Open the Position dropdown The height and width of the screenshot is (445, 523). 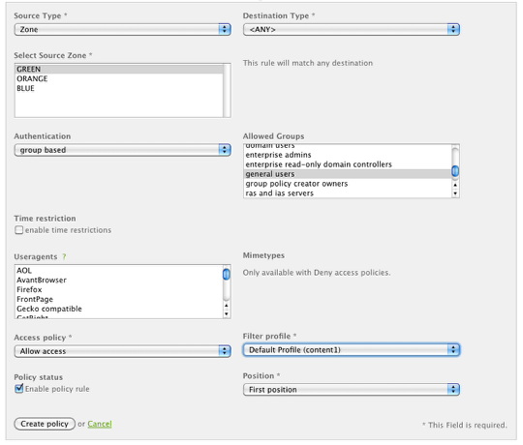[x=352, y=390]
